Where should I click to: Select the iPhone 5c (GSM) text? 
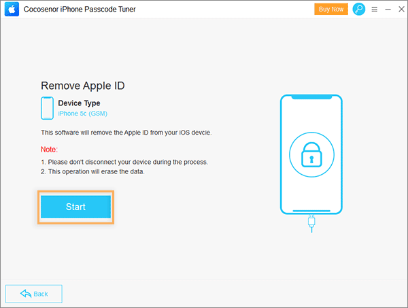[x=83, y=114]
